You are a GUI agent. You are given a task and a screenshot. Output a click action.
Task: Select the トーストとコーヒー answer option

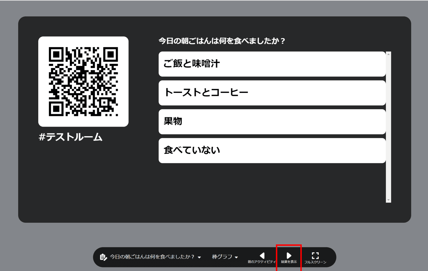point(272,93)
